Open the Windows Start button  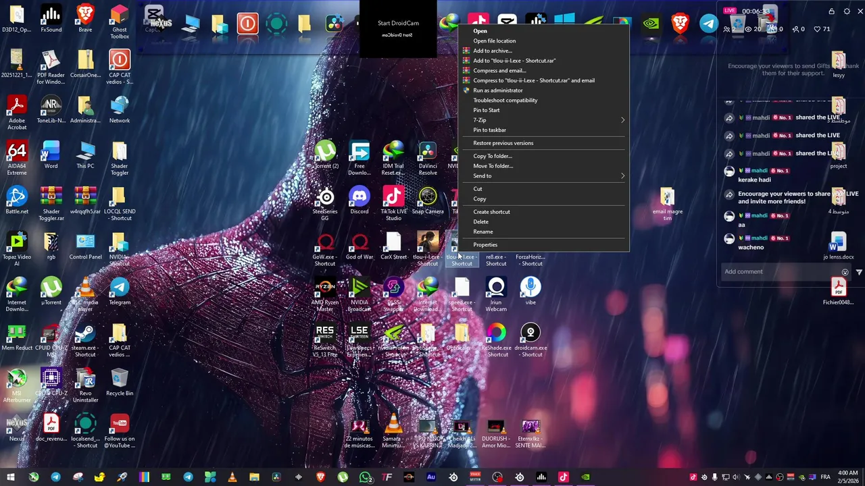[11, 477]
